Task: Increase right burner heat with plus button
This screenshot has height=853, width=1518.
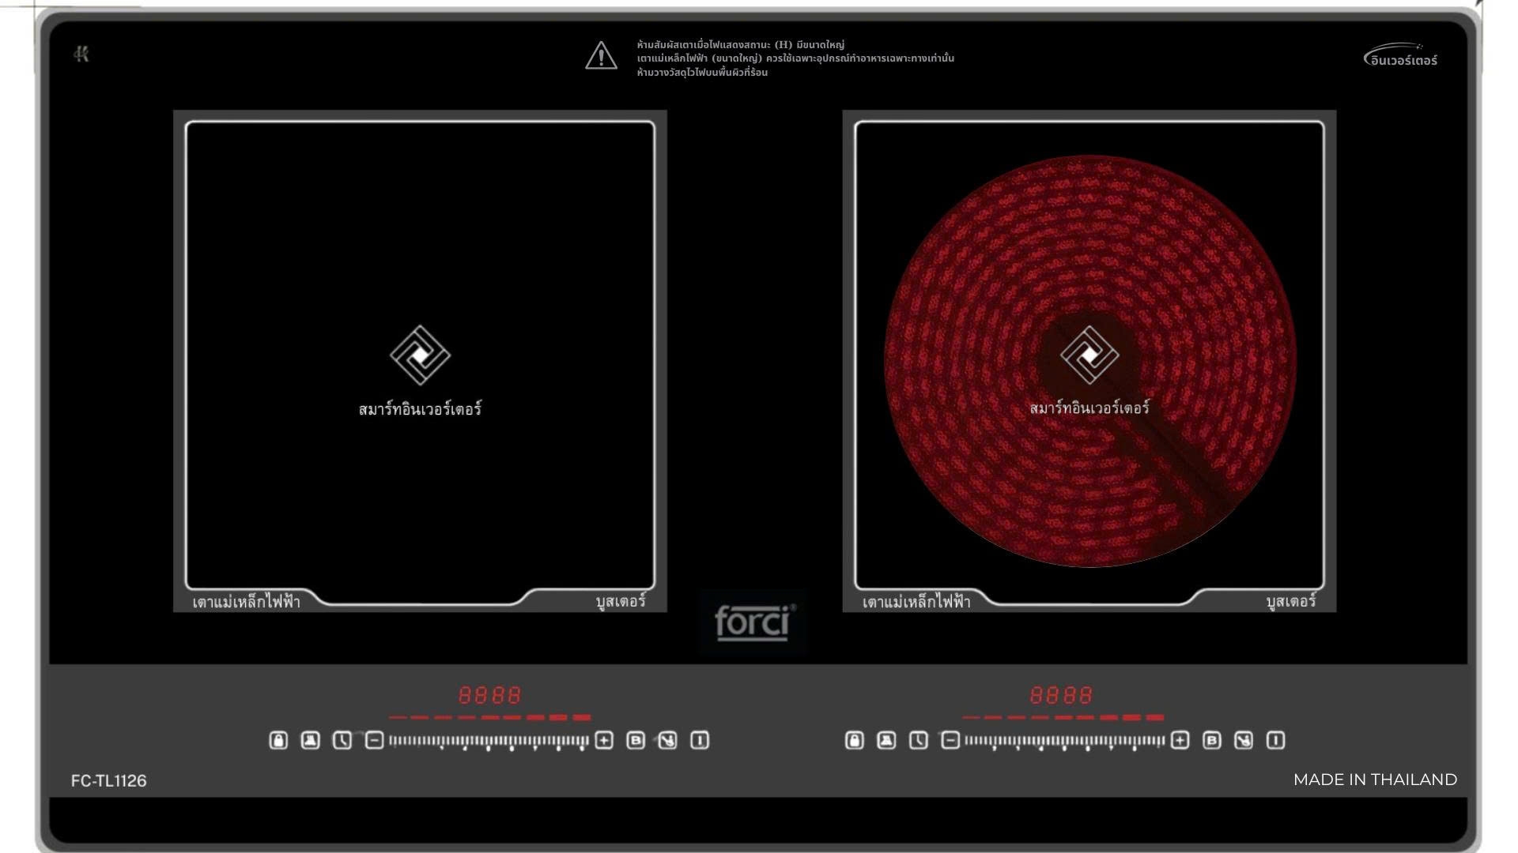Action: [1180, 740]
